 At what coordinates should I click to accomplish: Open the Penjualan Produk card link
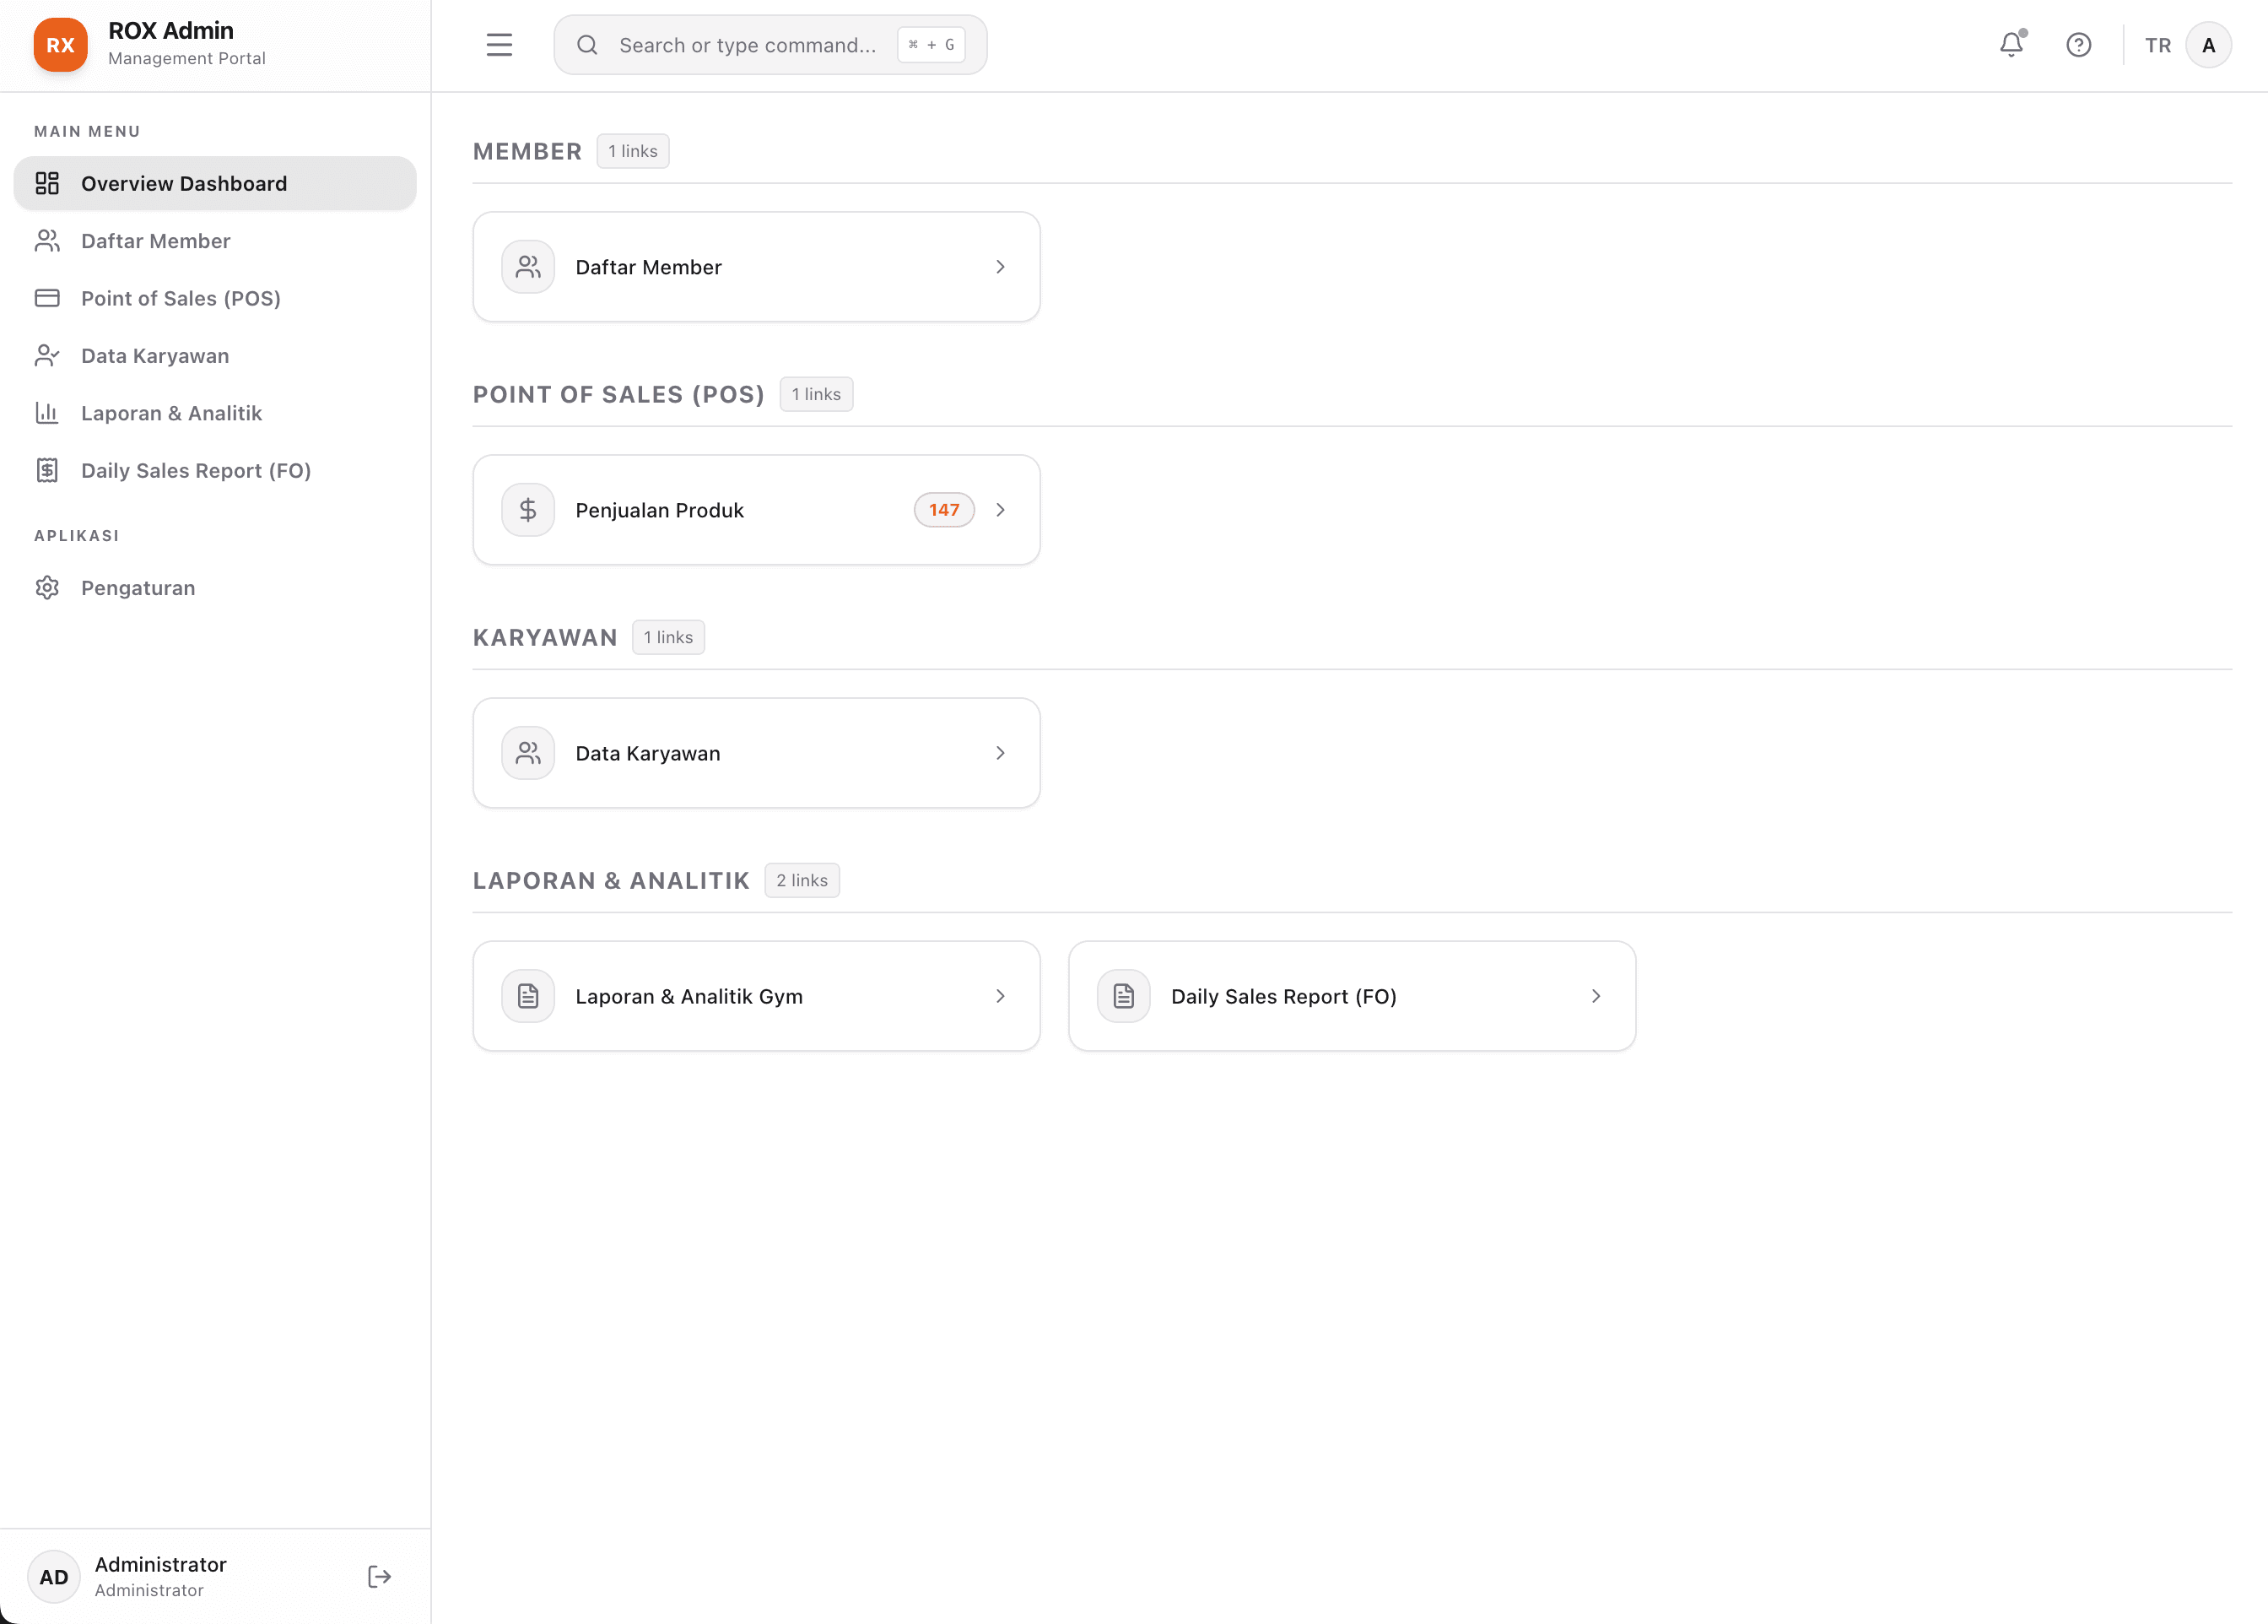[757, 510]
